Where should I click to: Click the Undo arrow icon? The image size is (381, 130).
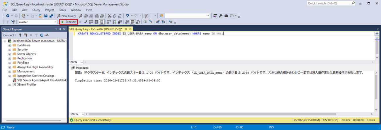tap(127, 16)
